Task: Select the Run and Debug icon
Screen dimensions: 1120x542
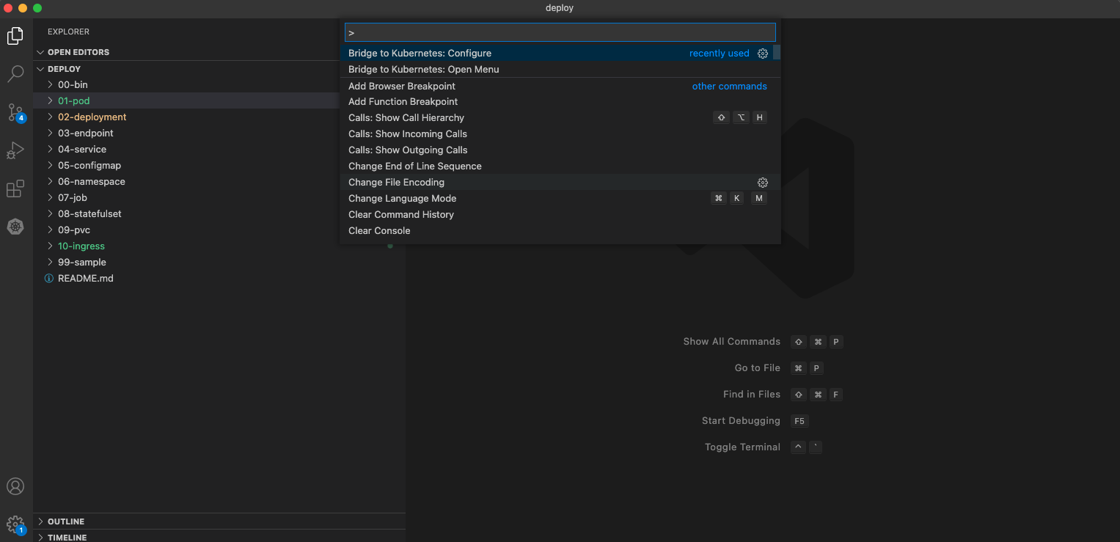Action: (15, 150)
